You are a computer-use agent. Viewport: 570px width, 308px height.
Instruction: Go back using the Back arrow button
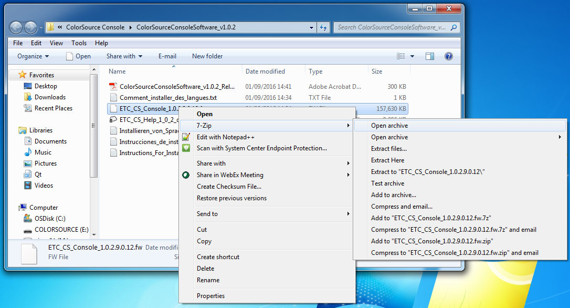[x=16, y=27]
